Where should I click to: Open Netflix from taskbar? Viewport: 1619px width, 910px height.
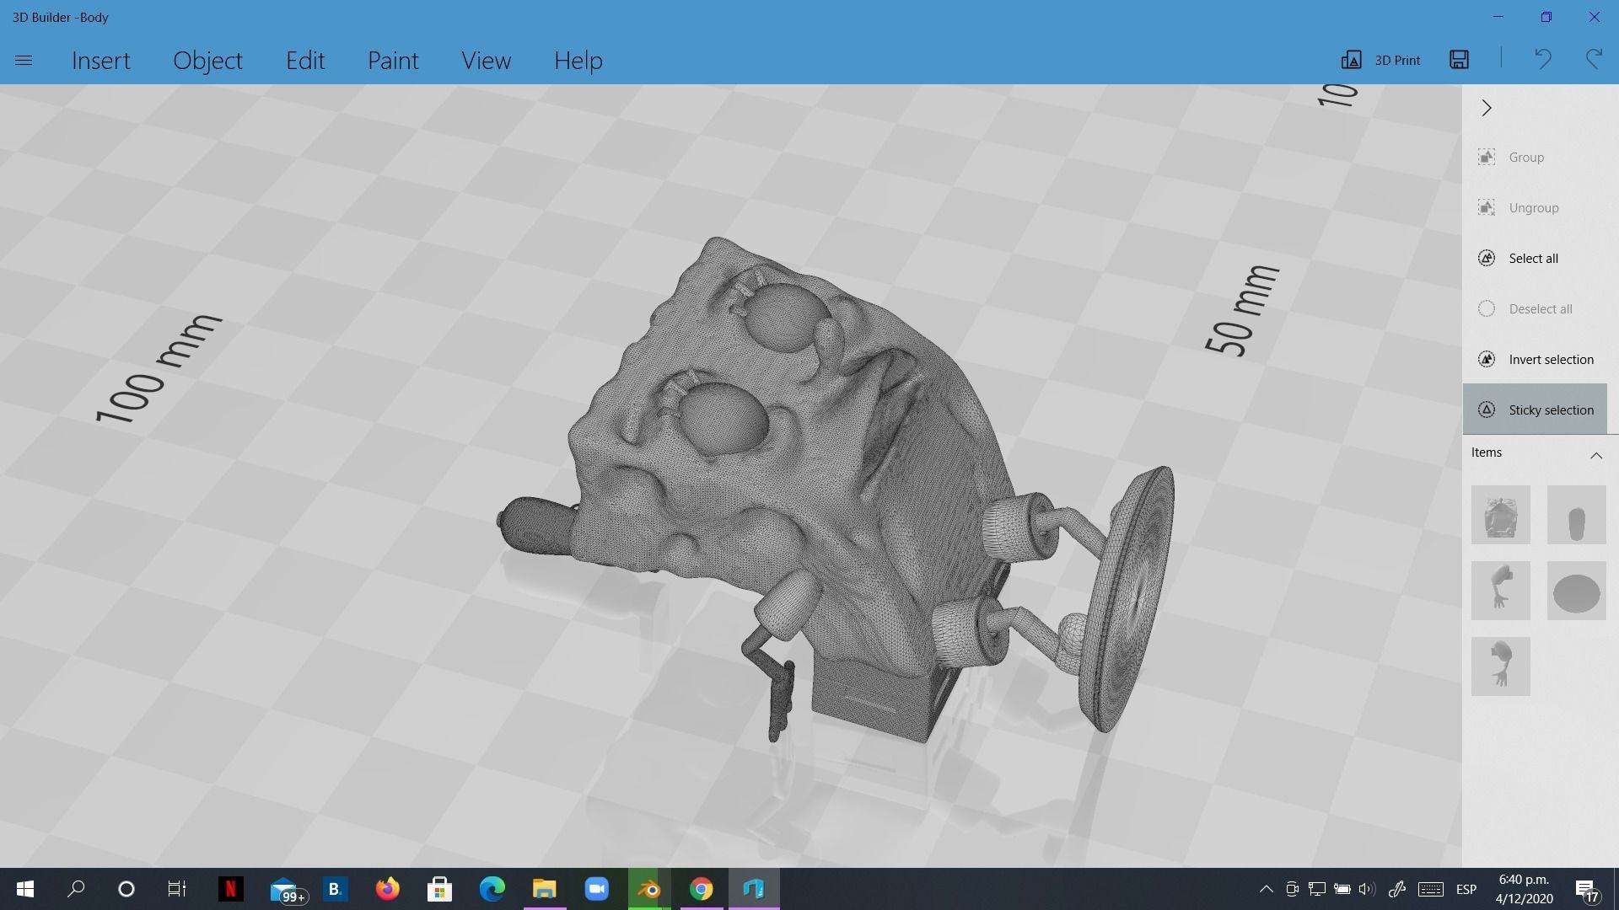pos(230,889)
